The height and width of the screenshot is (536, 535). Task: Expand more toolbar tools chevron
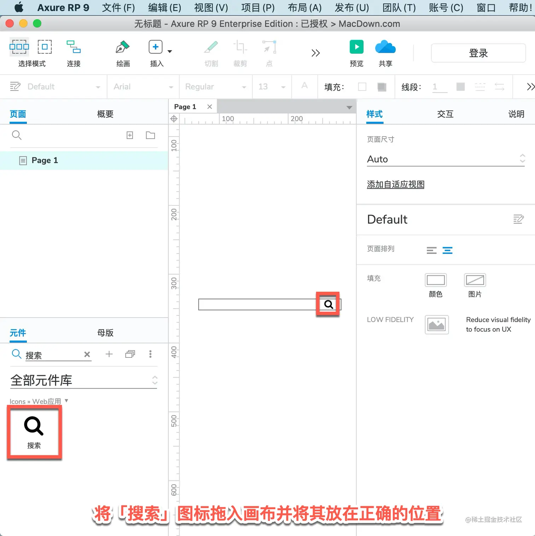316,53
